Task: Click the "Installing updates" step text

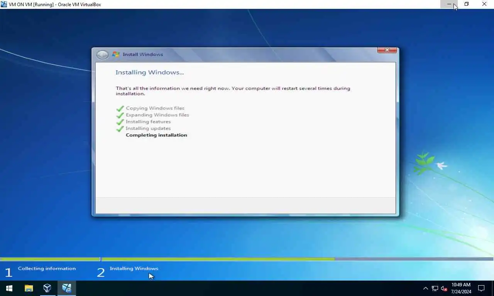Action: coord(148,128)
